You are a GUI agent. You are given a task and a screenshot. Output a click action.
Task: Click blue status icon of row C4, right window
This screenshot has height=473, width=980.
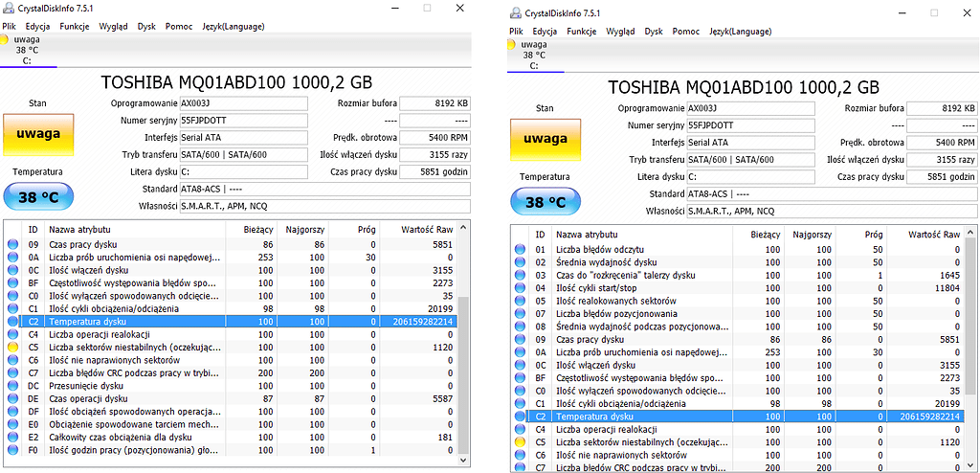520,429
